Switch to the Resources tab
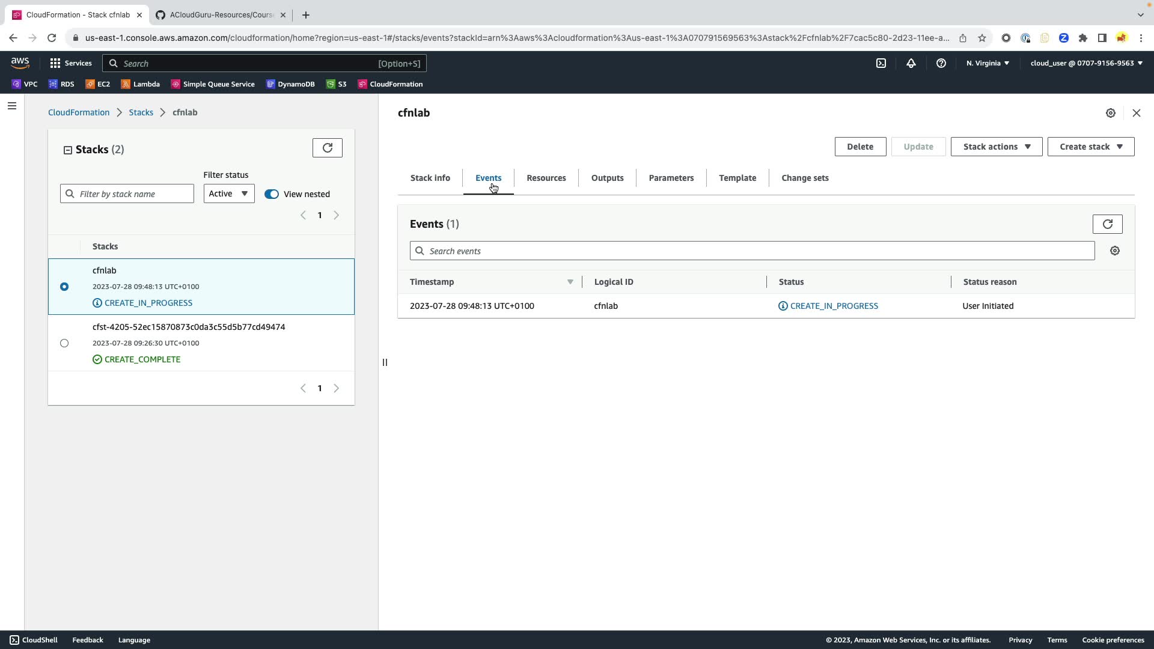Image resolution: width=1154 pixels, height=649 pixels. [x=546, y=178]
